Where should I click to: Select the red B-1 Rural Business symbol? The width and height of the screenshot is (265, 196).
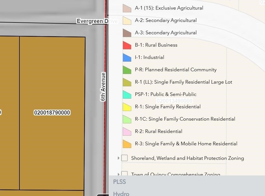pos(127,45)
